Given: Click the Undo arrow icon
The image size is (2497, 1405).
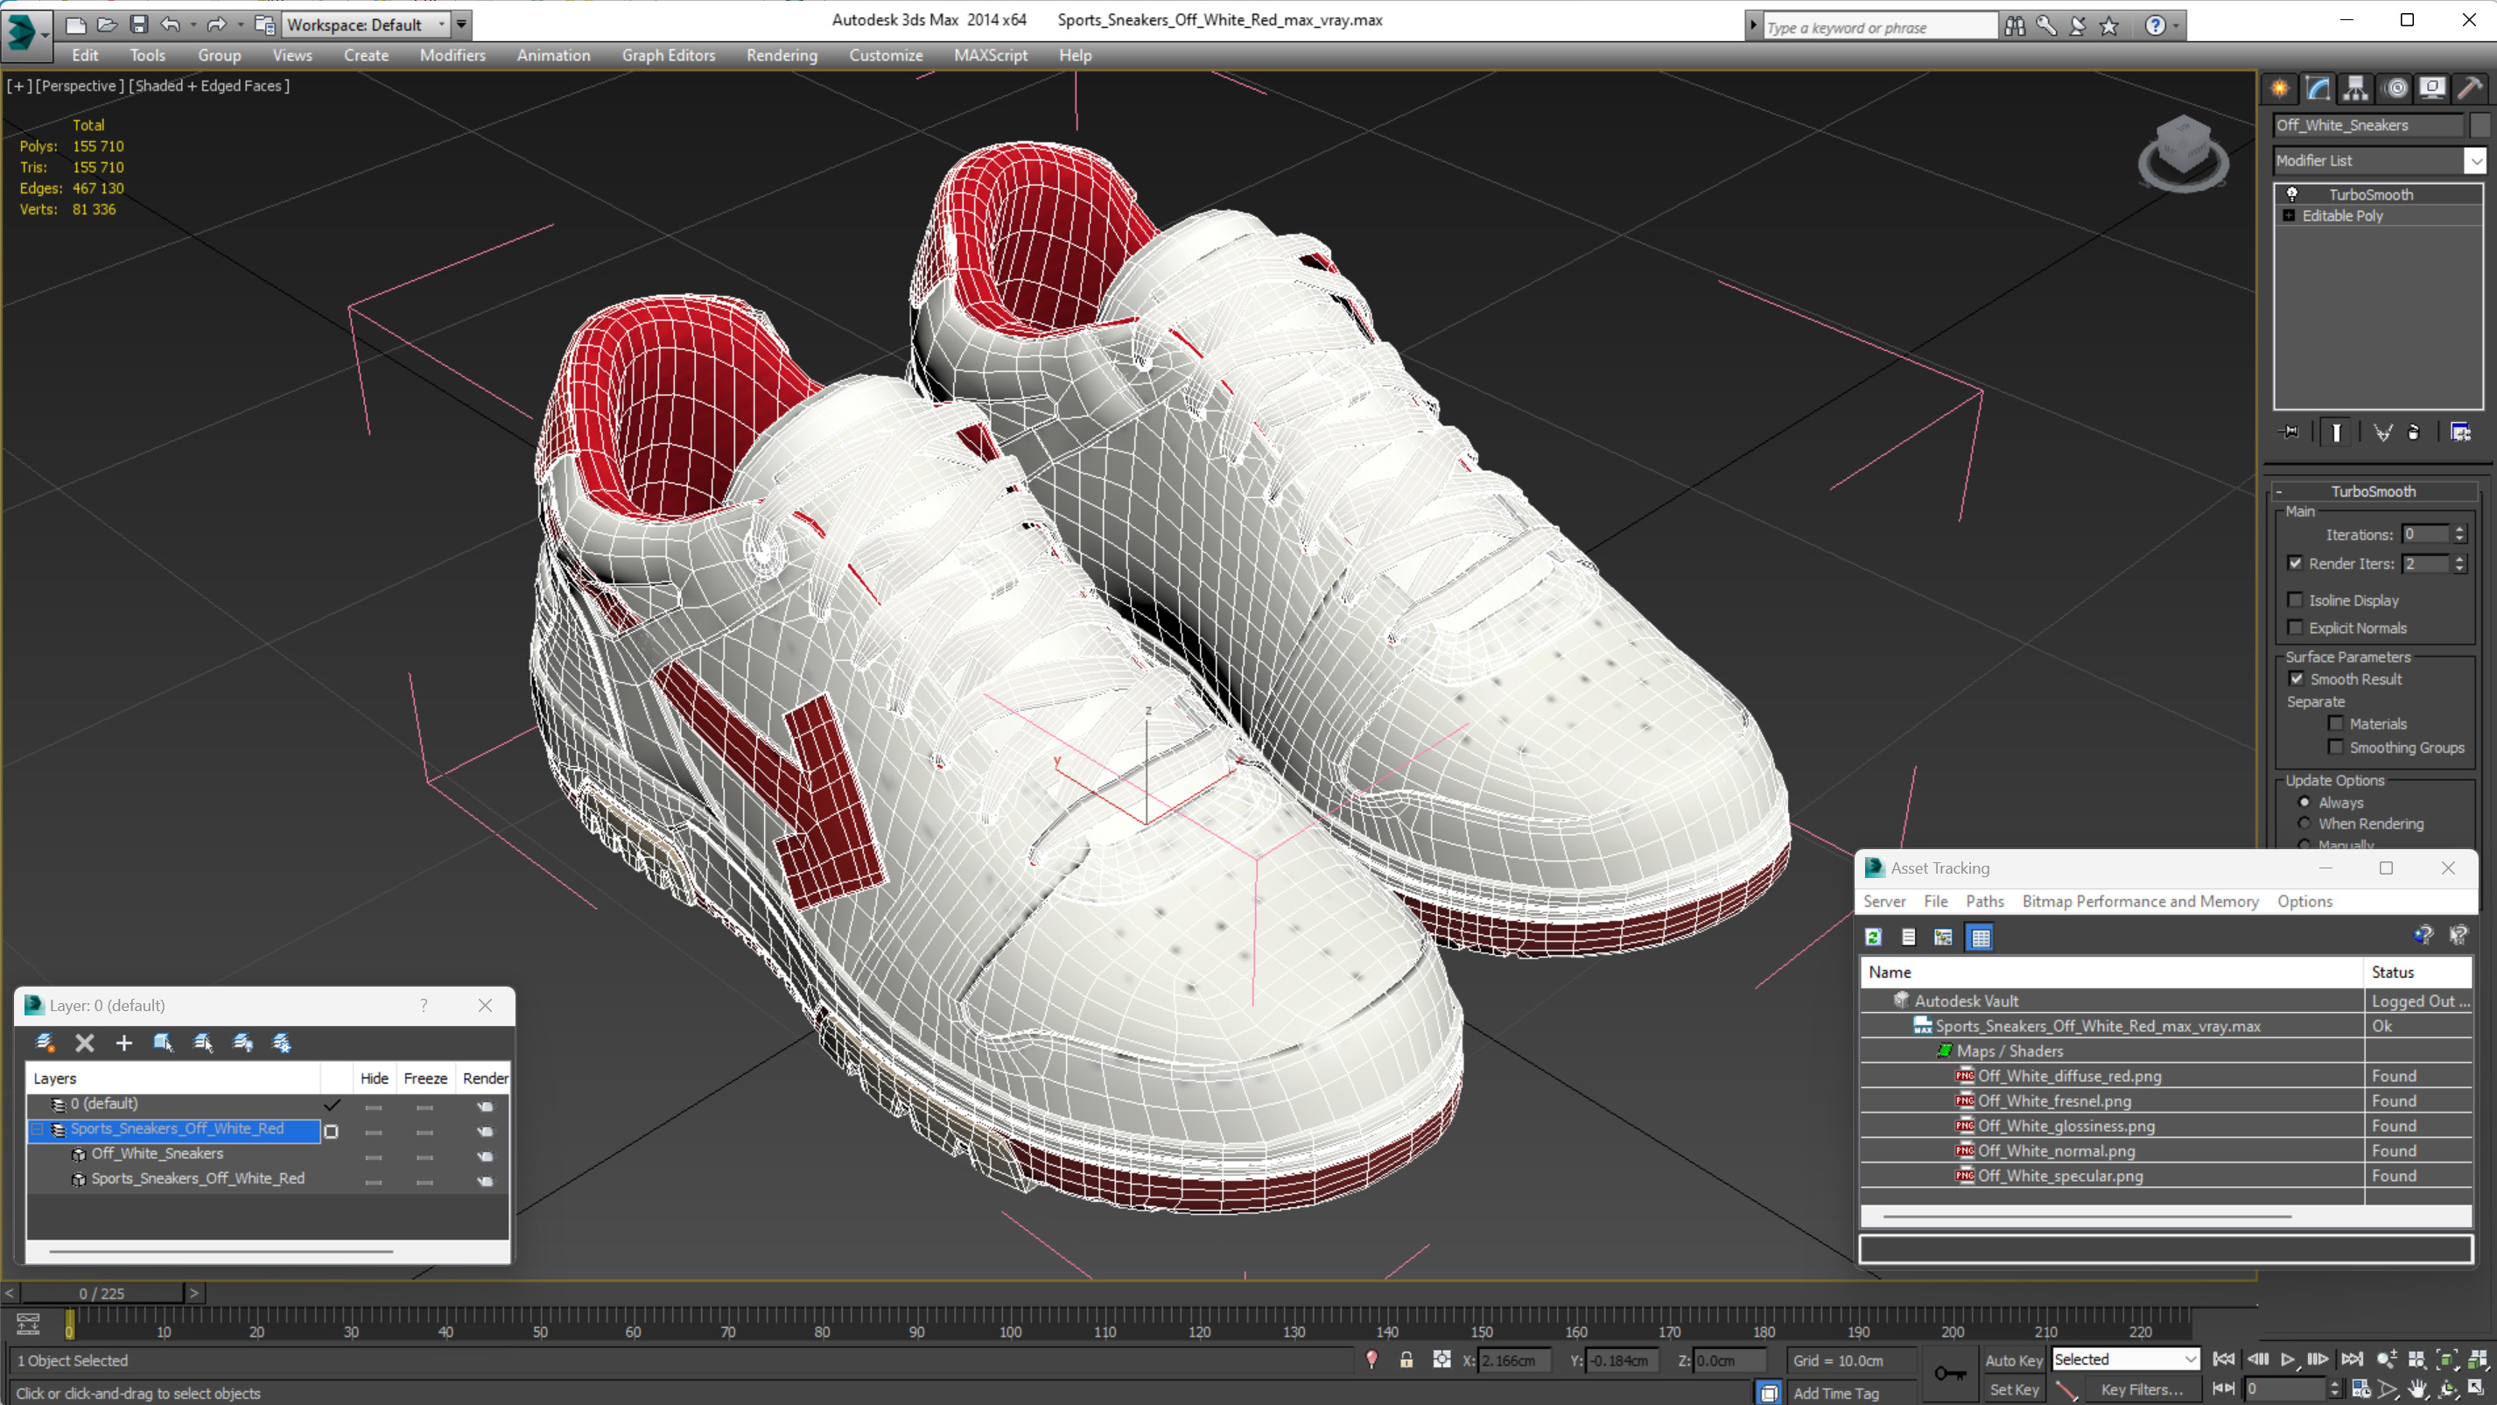Looking at the screenshot, I should point(170,25).
